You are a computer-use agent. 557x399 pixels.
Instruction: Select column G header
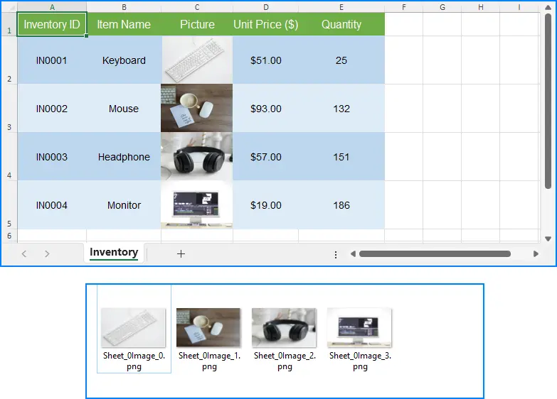click(x=442, y=7)
